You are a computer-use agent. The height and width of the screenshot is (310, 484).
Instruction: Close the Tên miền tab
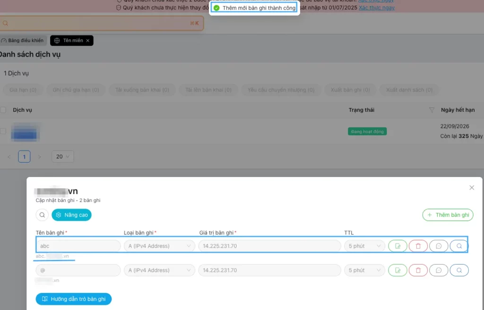[x=87, y=41]
